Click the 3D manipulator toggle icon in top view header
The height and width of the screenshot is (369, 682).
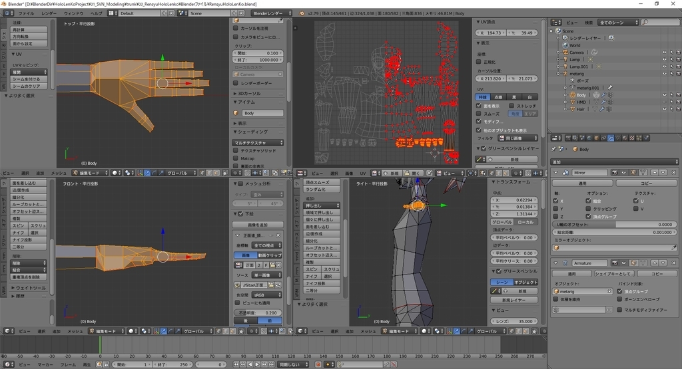tap(140, 173)
